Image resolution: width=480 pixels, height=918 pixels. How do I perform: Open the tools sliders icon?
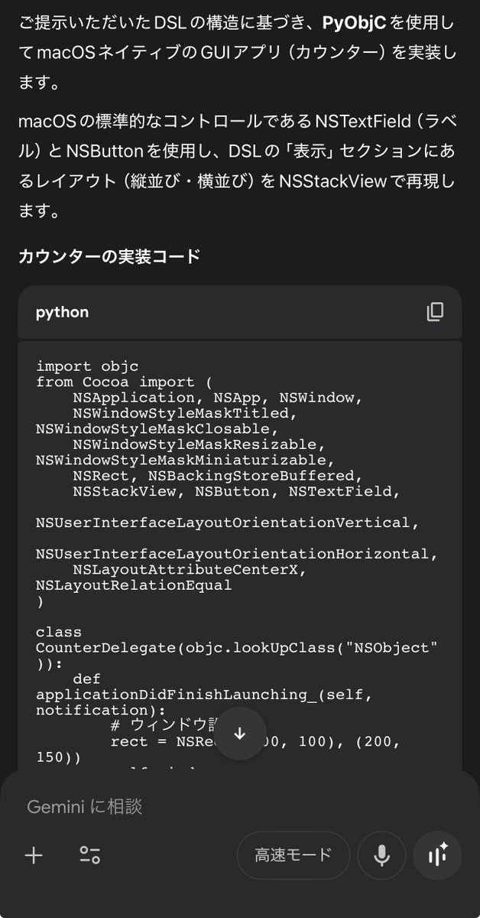tap(90, 855)
